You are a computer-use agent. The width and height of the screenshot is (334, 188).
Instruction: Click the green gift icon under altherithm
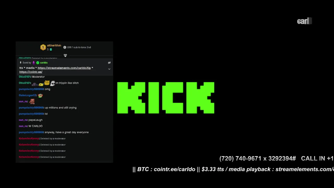[x=51, y=50]
